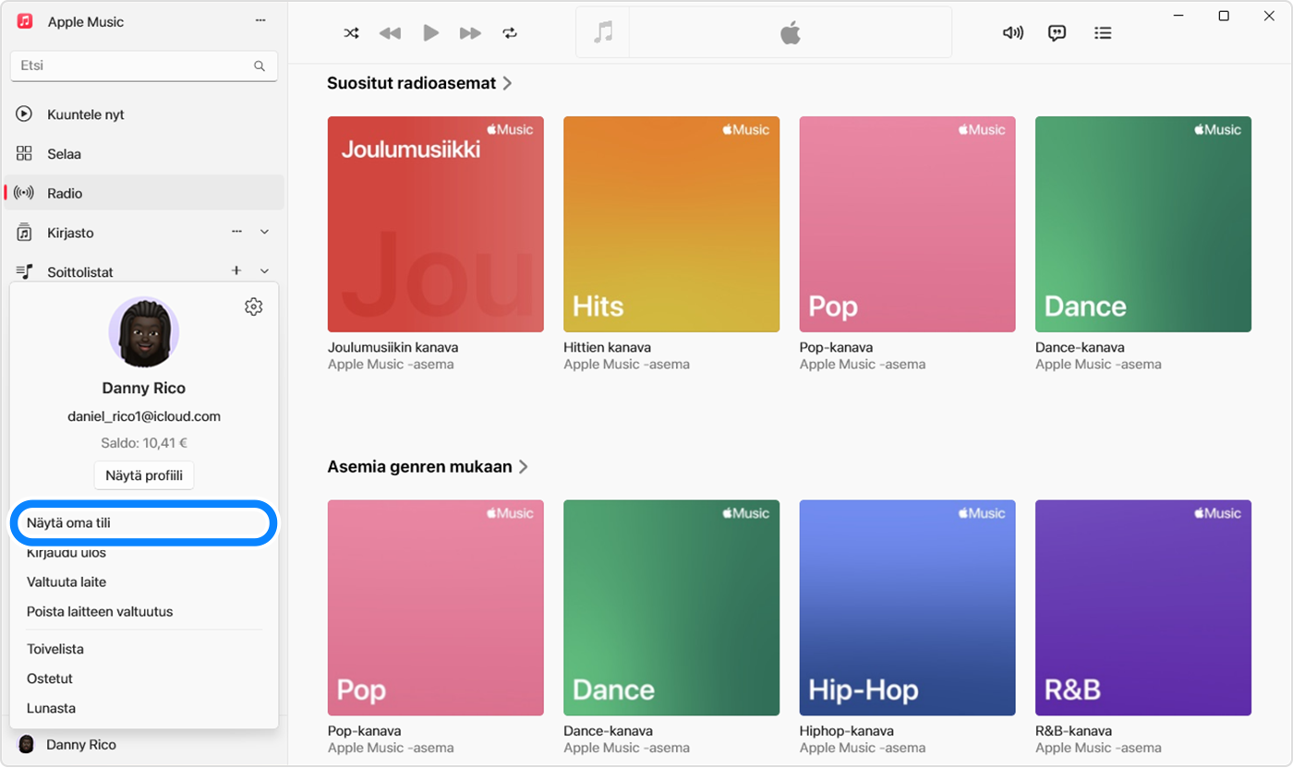Open the Joulumusiikki station tile
The height and width of the screenshot is (768, 1293).
point(436,224)
